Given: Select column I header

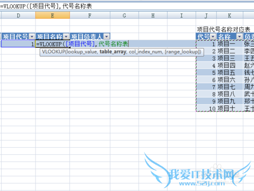Looking at the screenshot, I should click(x=181, y=15).
